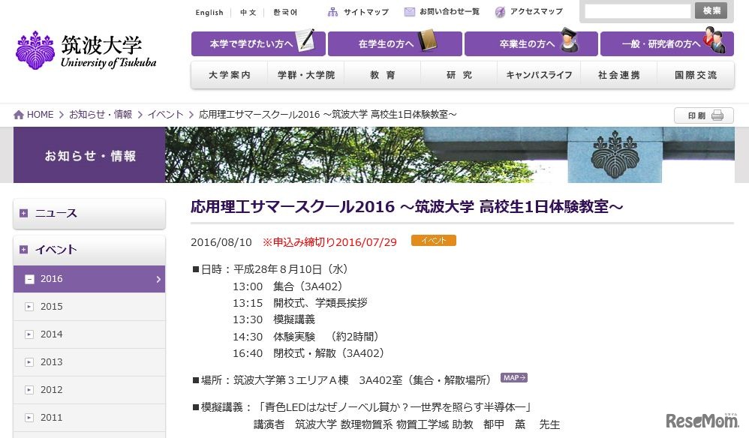The width and height of the screenshot is (749, 438).
Task: Click the 印刷 print button
Action: [704, 115]
